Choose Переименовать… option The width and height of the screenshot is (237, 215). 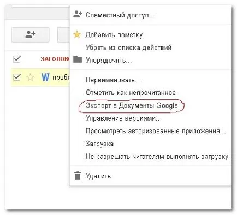[x=113, y=80]
